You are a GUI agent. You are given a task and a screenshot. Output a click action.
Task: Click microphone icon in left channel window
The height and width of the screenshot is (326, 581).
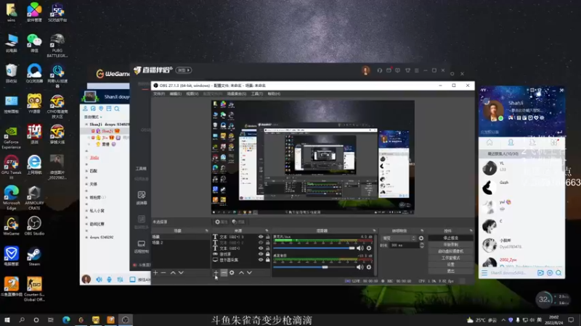(110, 280)
